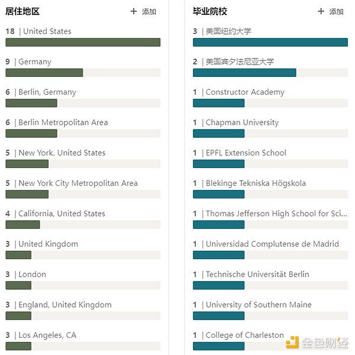
Task: Pick California, United States filter
Action: (x=62, y=214)
